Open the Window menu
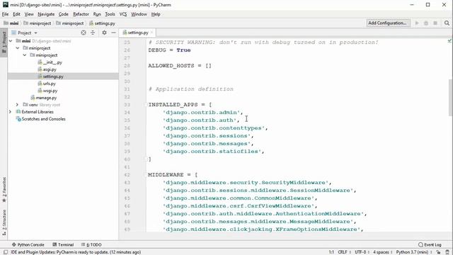Viewport: 453px width, 255px height. click(x=139, y=14)
